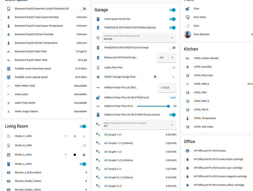Viewport: 253px width, 191px height.
Task: Click the FreeBSD router Upload speed icon
Action: pos(8,77)
